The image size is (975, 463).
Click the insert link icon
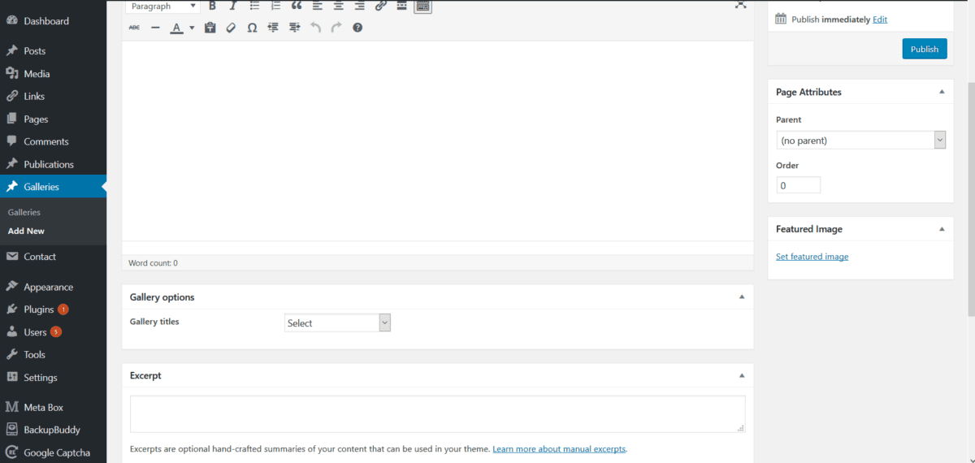(380, 6)
